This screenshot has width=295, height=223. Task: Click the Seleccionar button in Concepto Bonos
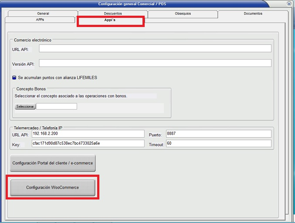[x=25, y=106]
